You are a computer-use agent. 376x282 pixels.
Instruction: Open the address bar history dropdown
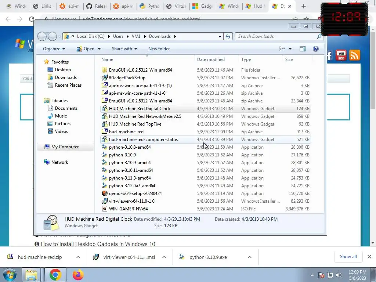(x=220, y=36)
